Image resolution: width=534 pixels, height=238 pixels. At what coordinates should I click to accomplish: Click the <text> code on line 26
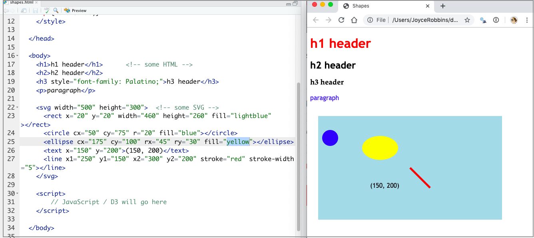(x=116, y=151)
